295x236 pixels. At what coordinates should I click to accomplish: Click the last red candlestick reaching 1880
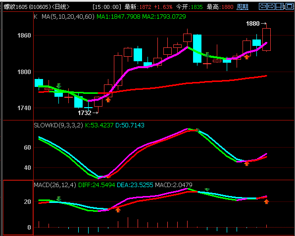266,39
